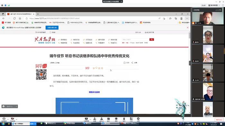
Task: Check the green network signal icon
Action: [x=9, y=5]
